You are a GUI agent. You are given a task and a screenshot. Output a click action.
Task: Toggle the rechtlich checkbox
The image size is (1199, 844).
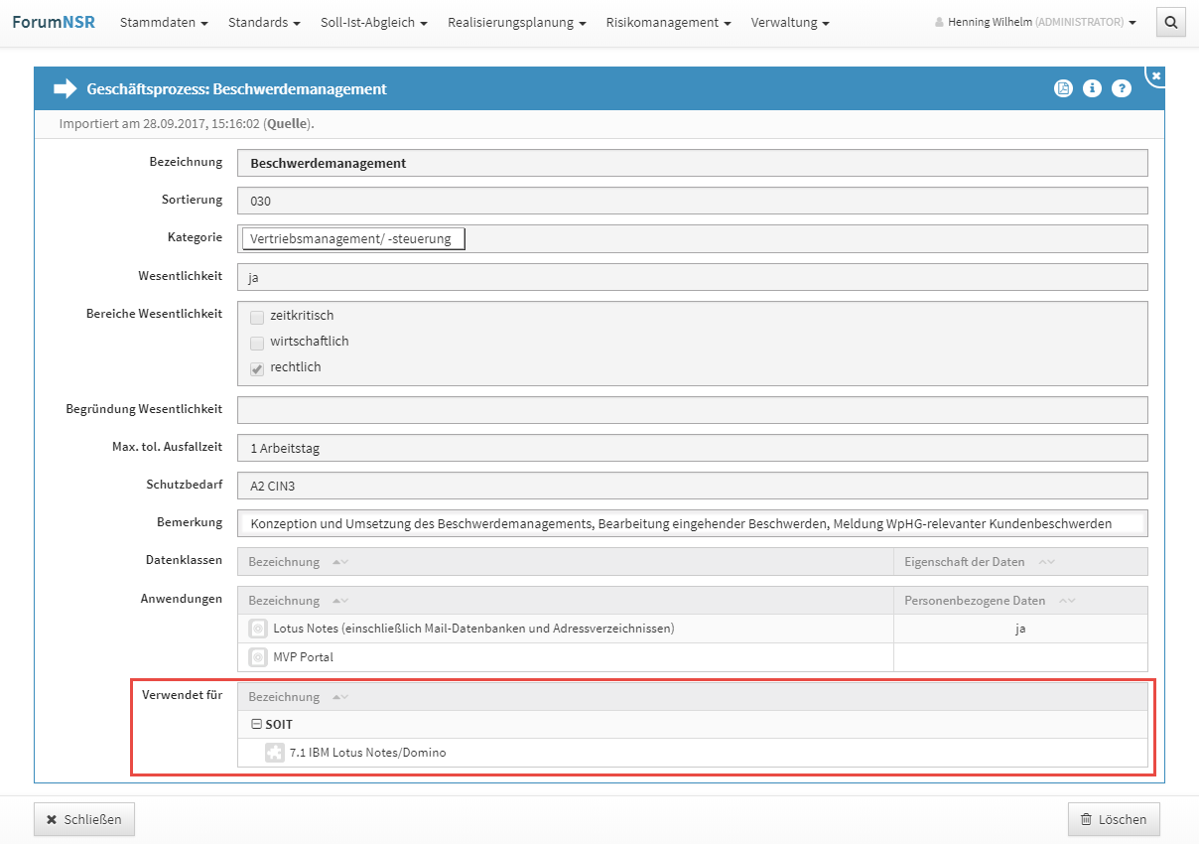(257, 368)
